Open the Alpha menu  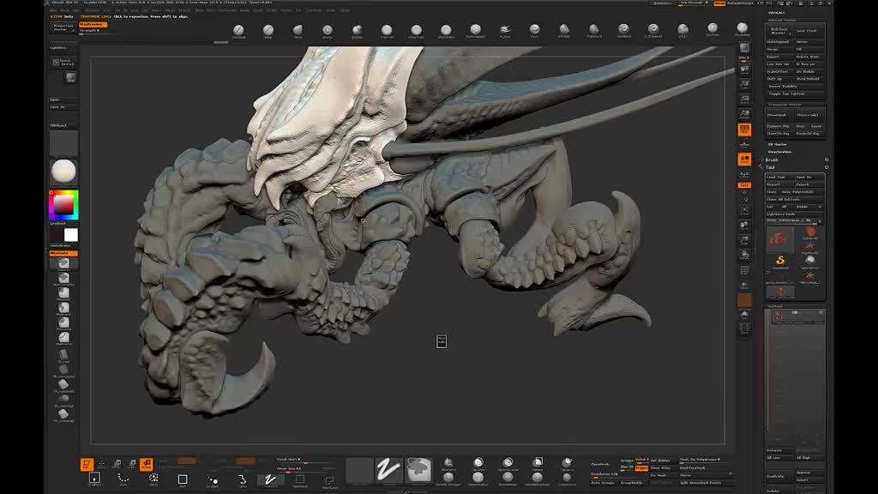[53, 10]
